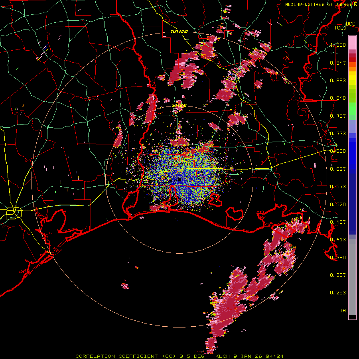This screenshot has height=359, width=359.
Task: Click the 0.680 legend value
Action: pyautogui.click(x=338, y=151)
